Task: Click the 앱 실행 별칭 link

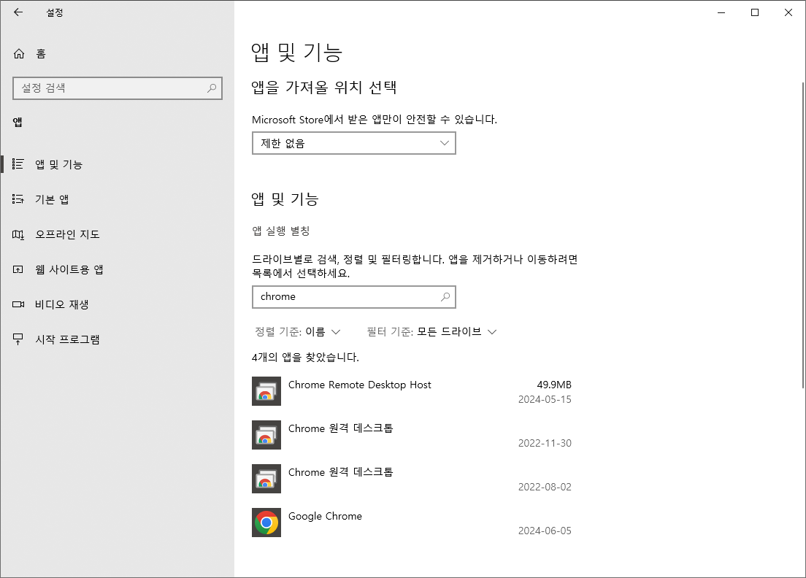Action: (280, 231)
